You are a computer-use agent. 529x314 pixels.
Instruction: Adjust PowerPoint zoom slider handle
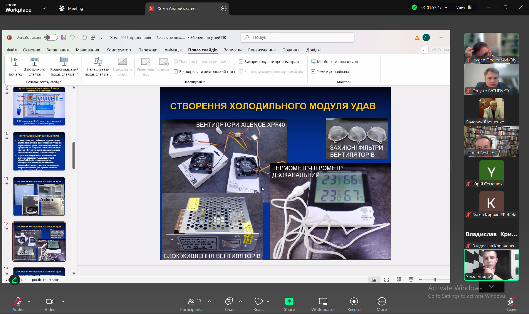pyautogui.click(x=435, y=280)
